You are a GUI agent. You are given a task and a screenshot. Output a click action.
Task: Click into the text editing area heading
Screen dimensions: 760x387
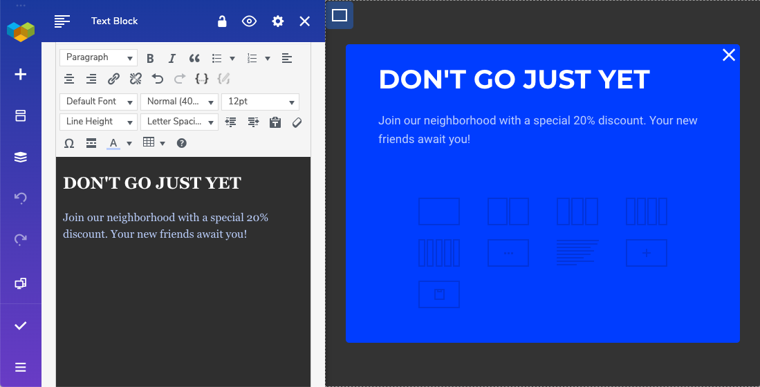coord(152,183)
